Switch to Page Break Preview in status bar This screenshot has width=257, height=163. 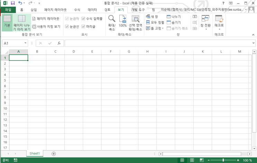(x=202, y=160)
